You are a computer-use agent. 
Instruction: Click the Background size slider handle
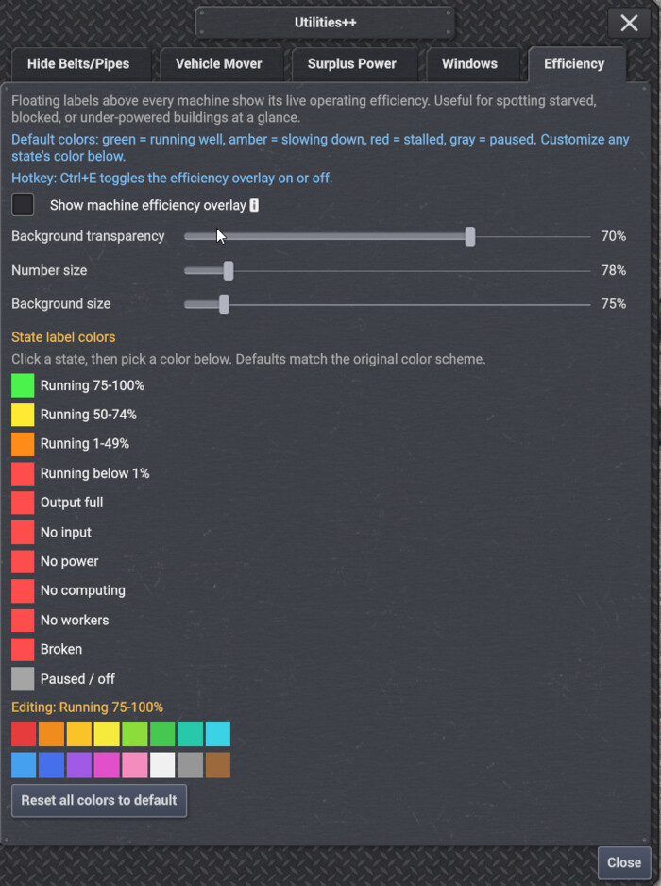coord(225,304)
